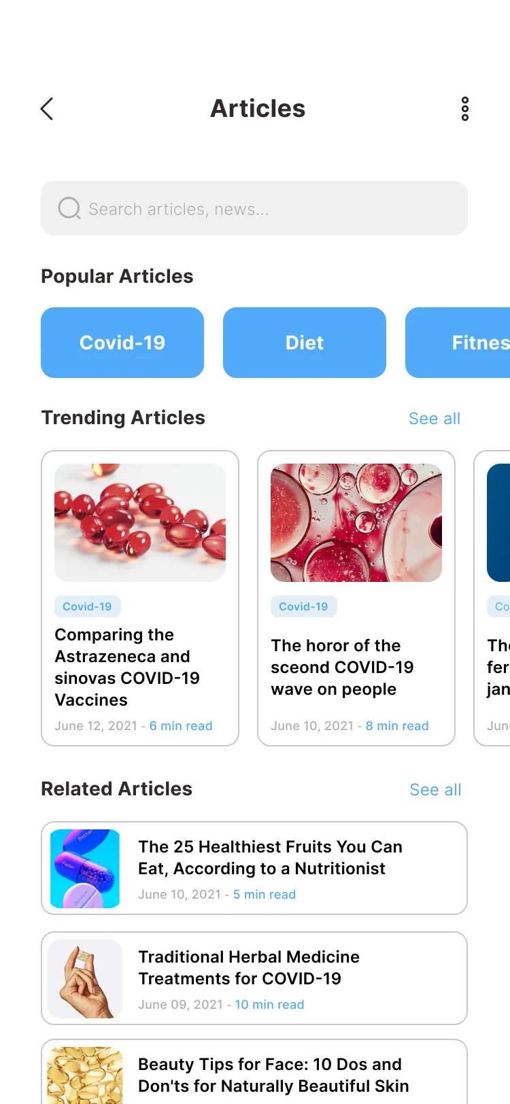Screen dimensions: 510x1104
Task: Tap the back arrow icon
Action: (x=47, y=109)
